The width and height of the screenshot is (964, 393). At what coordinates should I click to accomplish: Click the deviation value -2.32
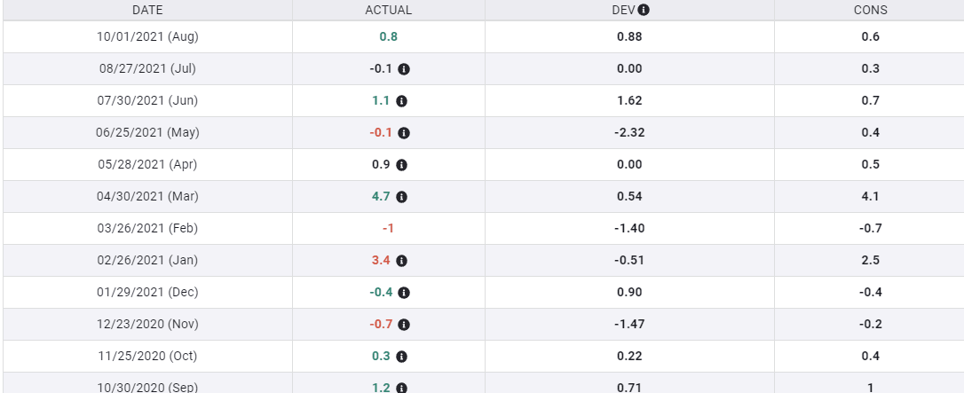tap(629, 133)
